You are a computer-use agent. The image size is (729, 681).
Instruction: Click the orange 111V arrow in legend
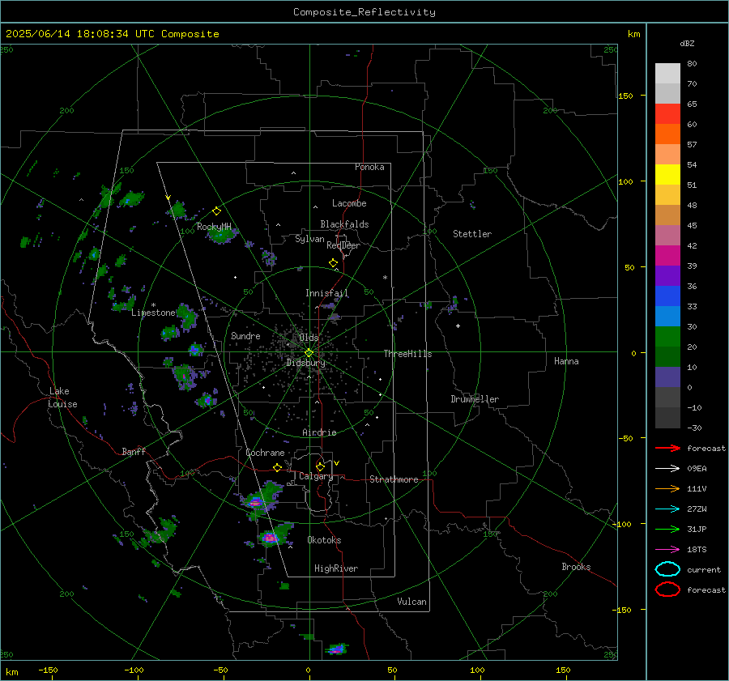pyautogui.click(x=667, y=488)
